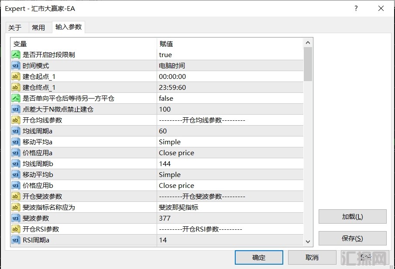Switch to the 常用 tab
Screen dimensions: 395x269
click(38, 27)
